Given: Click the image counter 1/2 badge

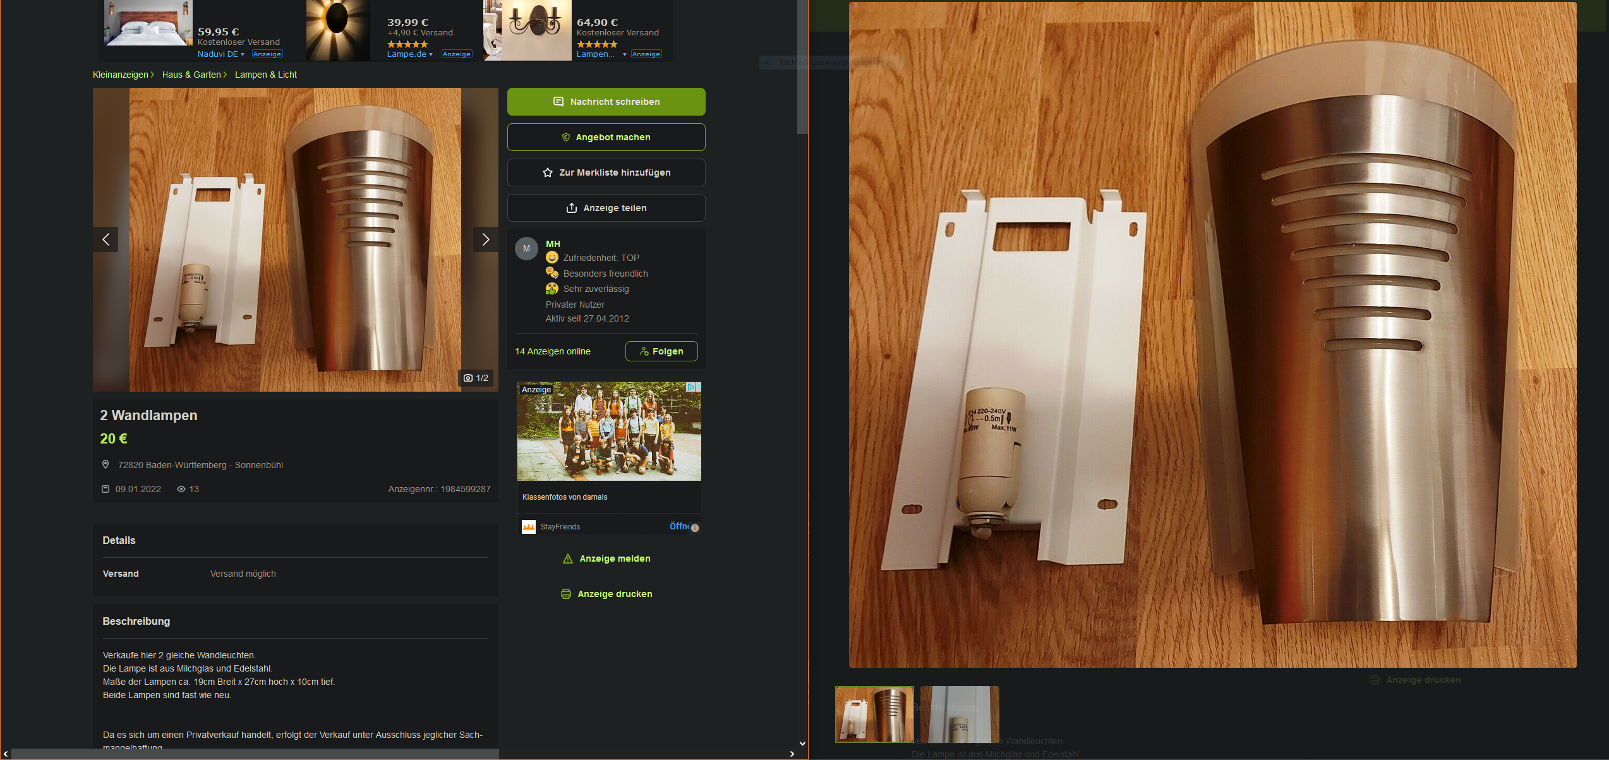Looking at the screenshot, I should pos(476,378).
